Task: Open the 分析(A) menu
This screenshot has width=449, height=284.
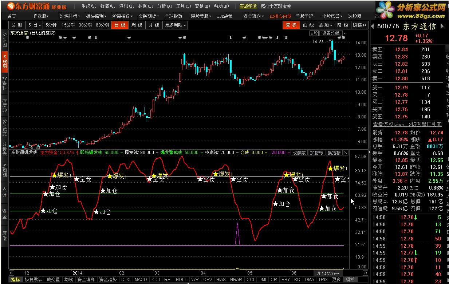Action: coord(165,6)
